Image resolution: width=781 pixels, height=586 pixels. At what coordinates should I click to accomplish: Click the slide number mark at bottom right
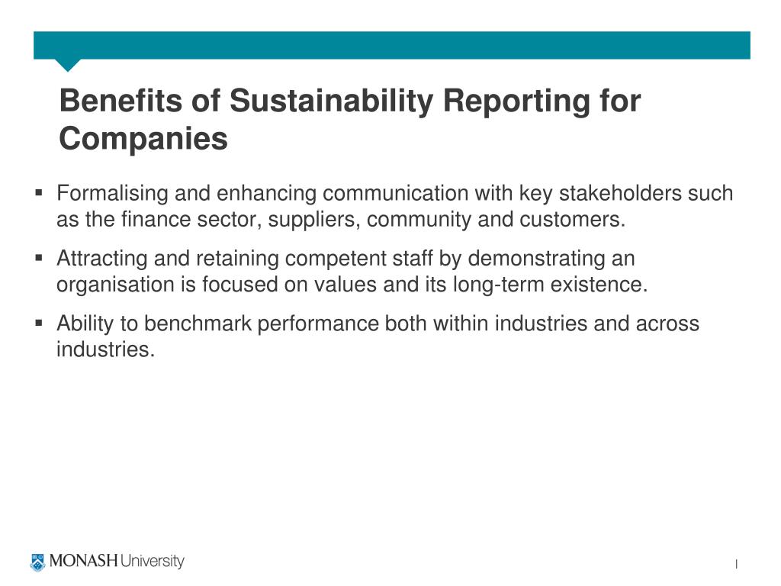pyautogui.click(x=736, y=564)
